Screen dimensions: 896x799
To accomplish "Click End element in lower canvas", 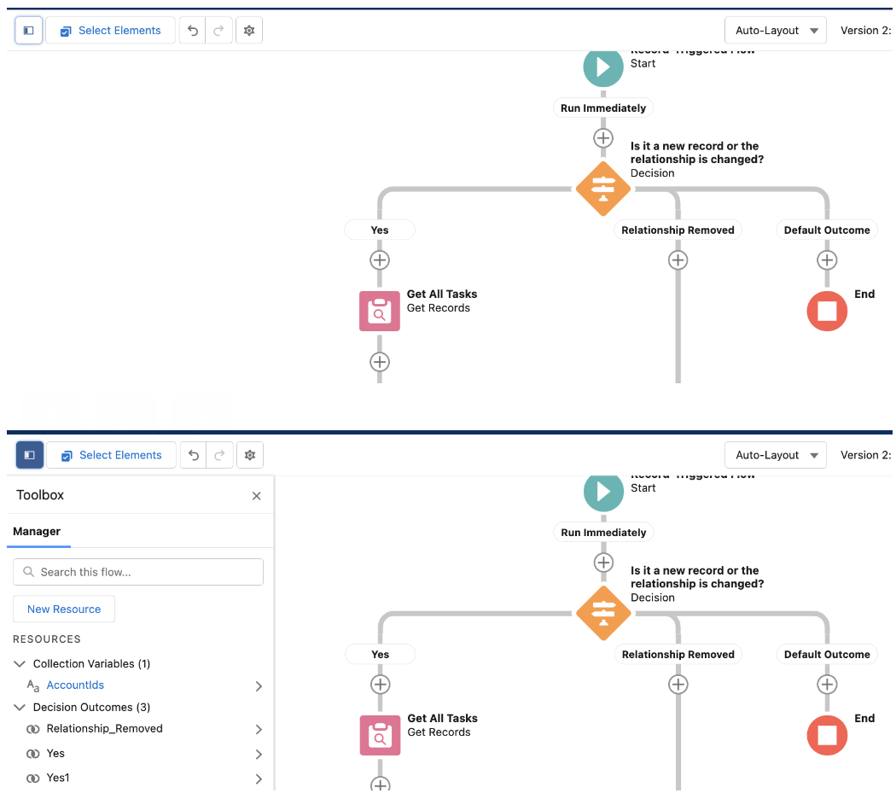I will [x=827, y=735].
